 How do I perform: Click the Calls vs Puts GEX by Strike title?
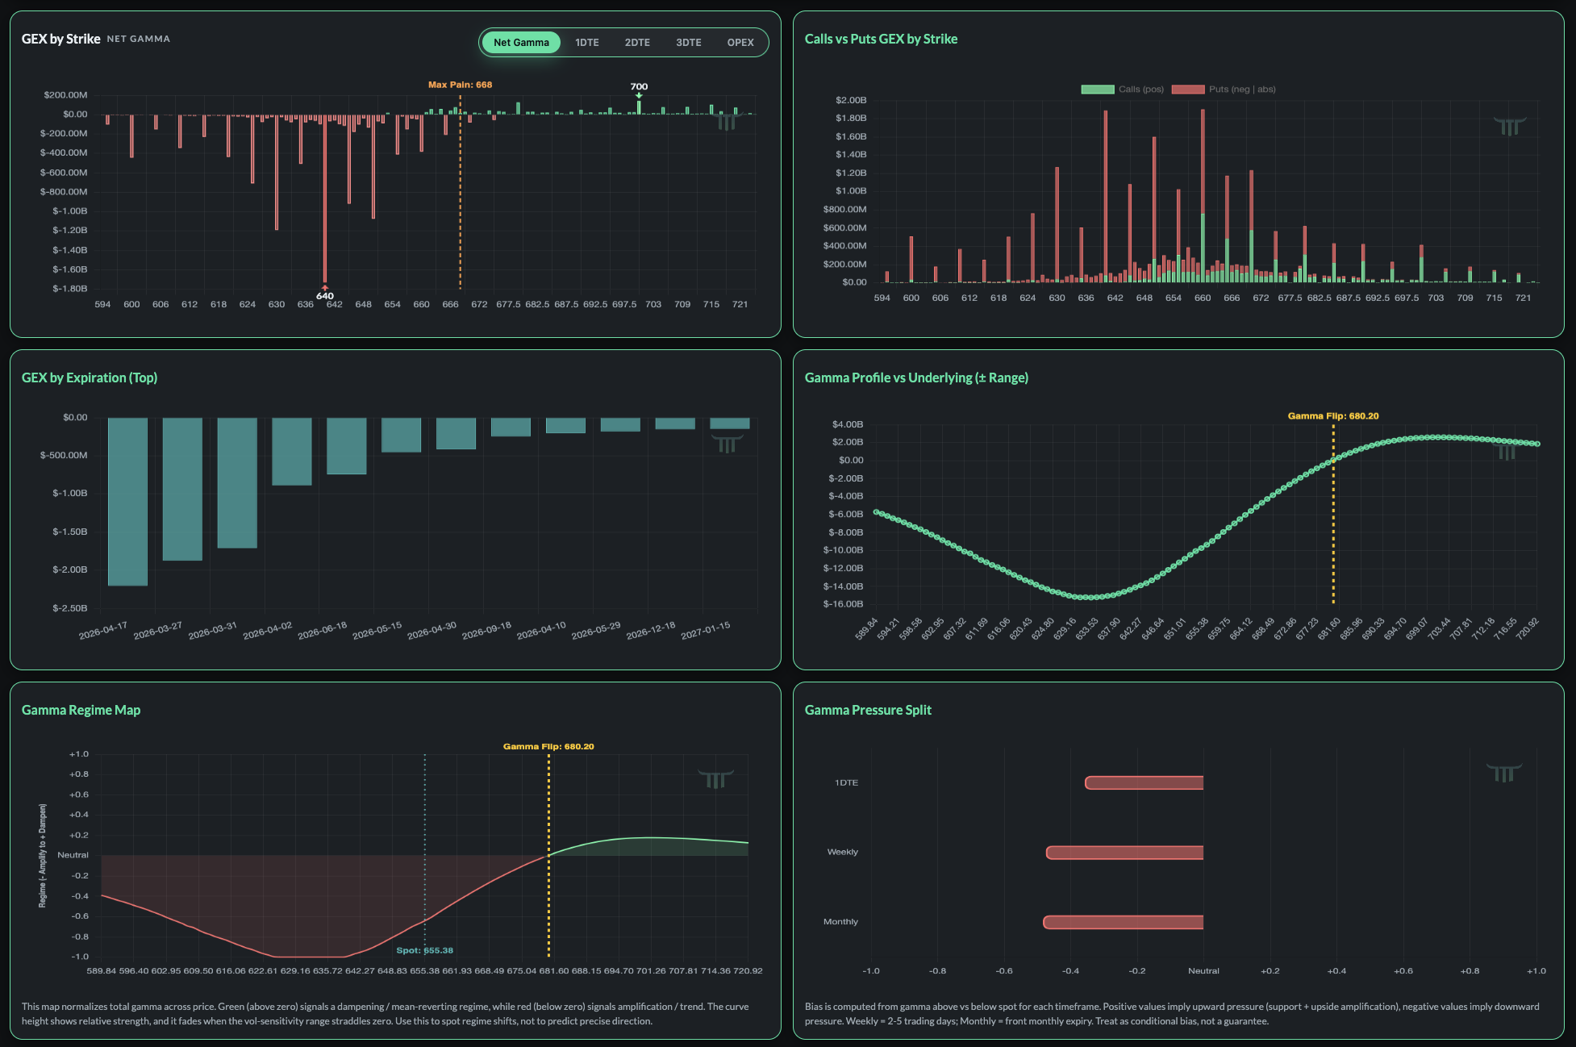[x=881, y=39]
